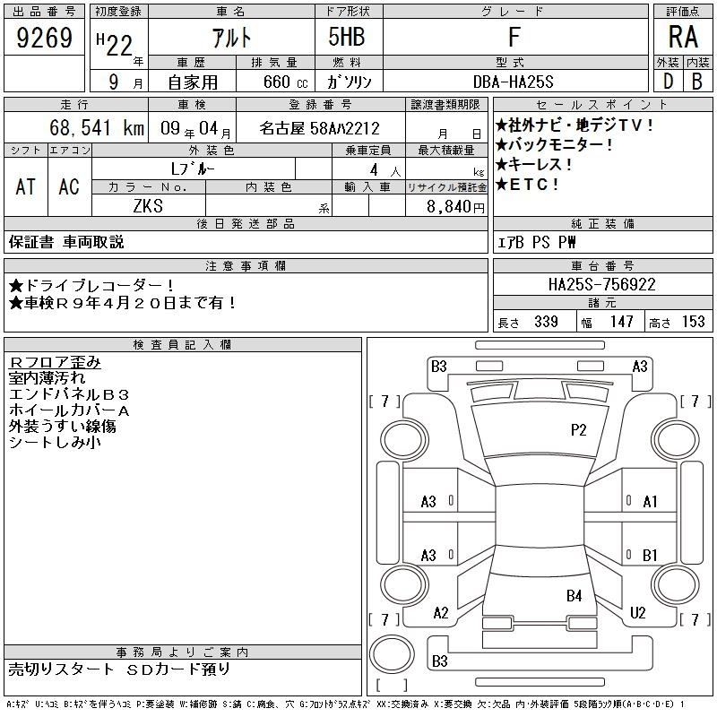Viewport: 717px width, 717px height.
Task: Click the 事務局よりご案内 section header
Action: (x=183, y=652)
